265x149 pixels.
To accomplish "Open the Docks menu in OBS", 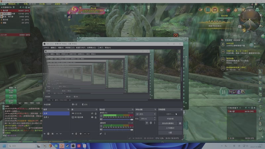I will coord(70,48).
